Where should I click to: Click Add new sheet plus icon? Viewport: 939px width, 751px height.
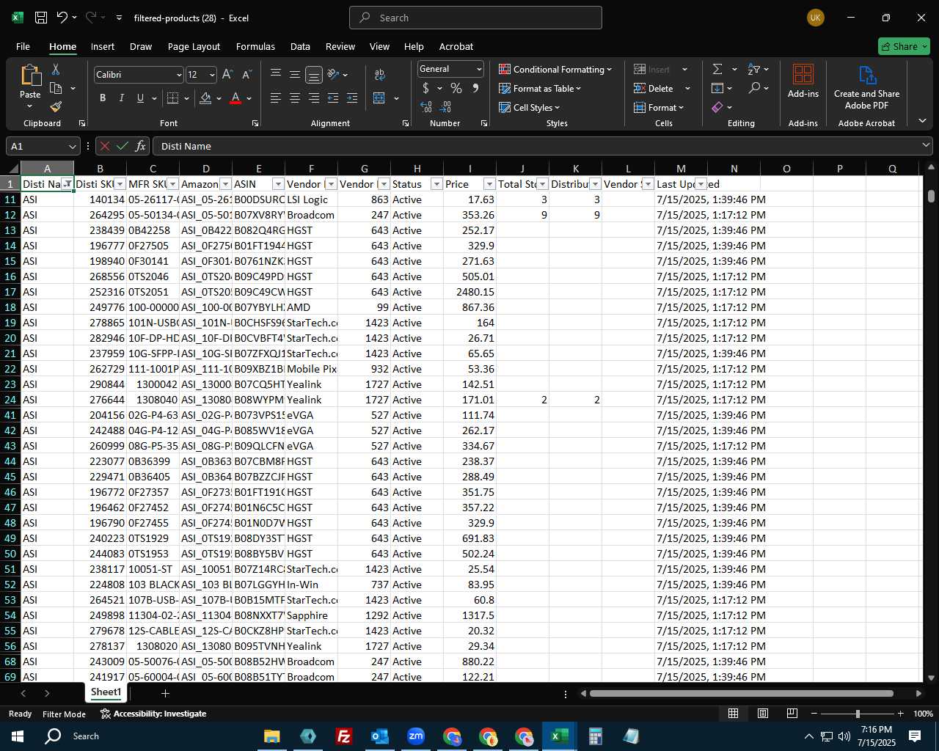click(166, 693)
